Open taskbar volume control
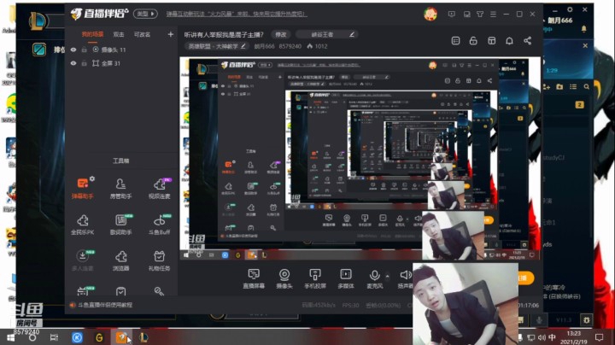The height and width of the screenshot is (345, 615). (x=542, y=337)
